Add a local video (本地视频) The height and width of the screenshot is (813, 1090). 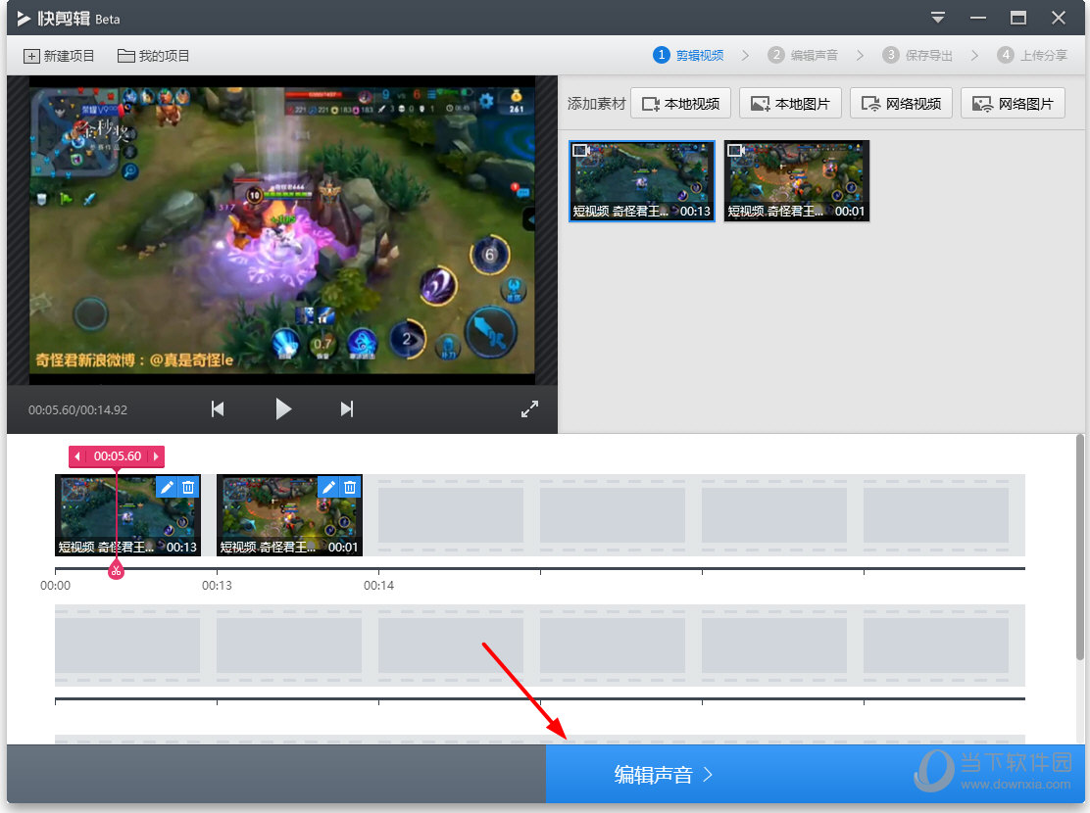coord(681,104)
